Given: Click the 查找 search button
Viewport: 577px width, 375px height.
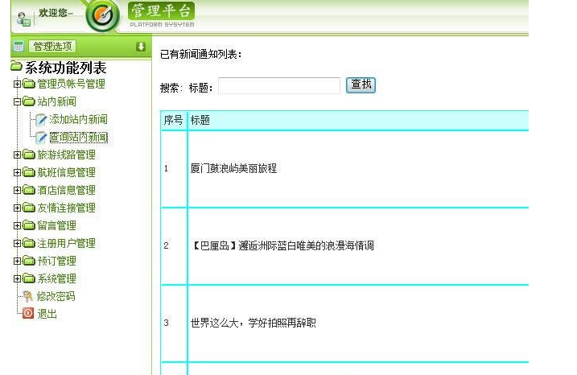Looking at the screenshot, I should 361,85.
